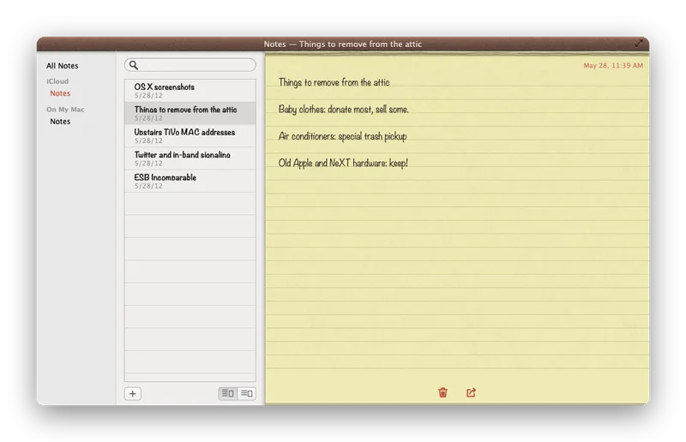Click the On My Mac section header

65,110
